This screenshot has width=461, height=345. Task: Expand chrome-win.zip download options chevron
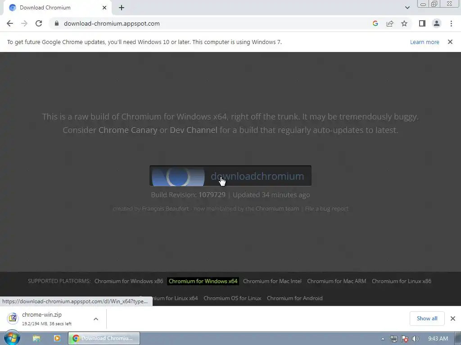96,318
